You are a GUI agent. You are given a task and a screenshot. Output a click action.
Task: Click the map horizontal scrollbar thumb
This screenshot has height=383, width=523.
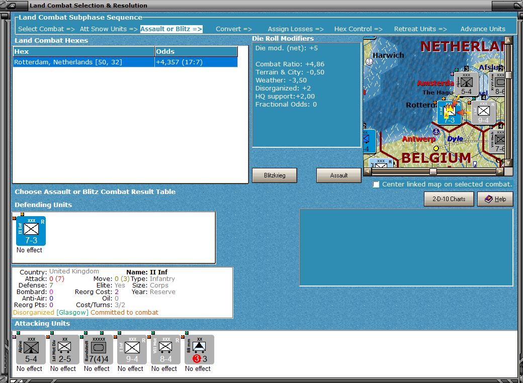click(433, 172)
